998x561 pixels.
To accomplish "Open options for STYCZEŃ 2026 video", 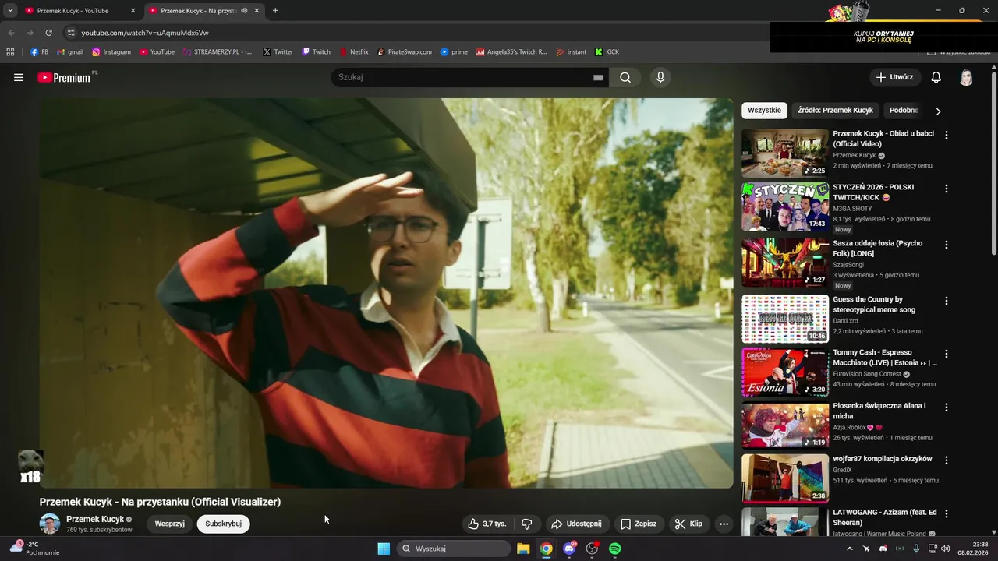I will coord(947,189).
